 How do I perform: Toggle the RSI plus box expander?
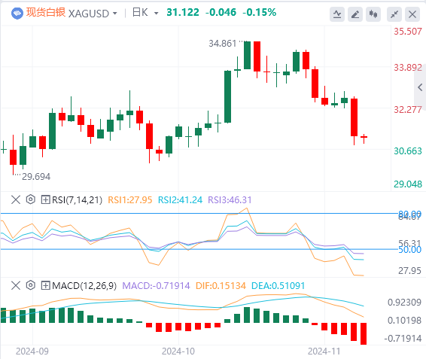[x=45, y=199]
